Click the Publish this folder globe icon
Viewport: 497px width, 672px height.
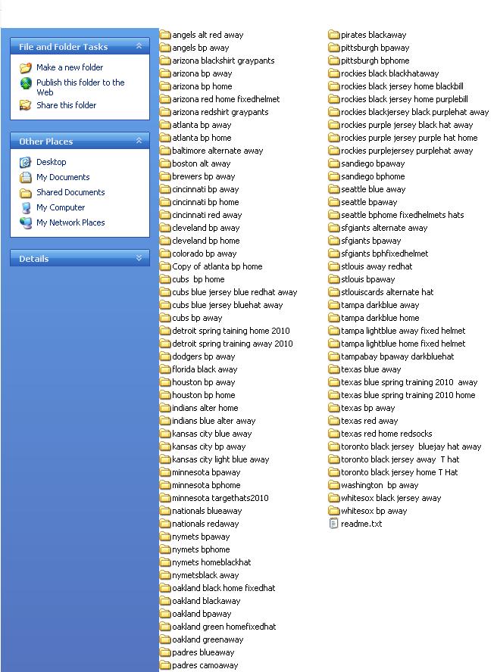[26, 83]
